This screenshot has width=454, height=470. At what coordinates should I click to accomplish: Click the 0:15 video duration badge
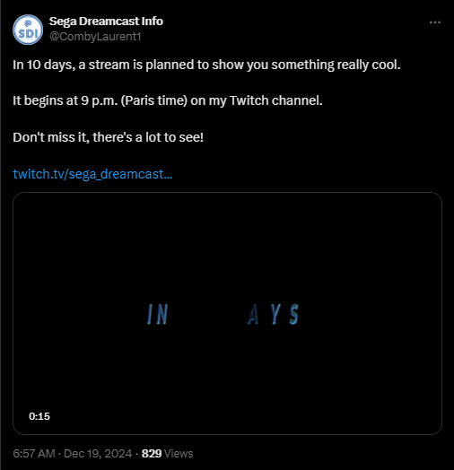39,416
